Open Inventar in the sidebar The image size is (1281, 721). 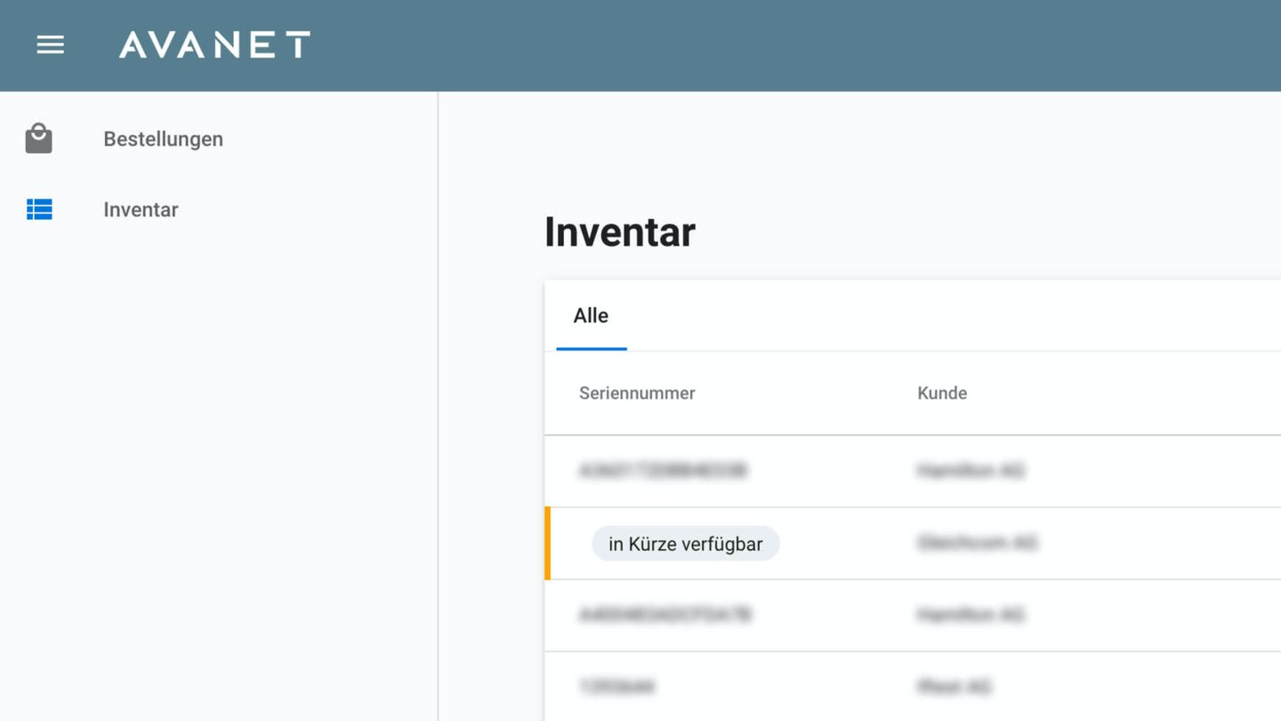click(x=141, y=209)
